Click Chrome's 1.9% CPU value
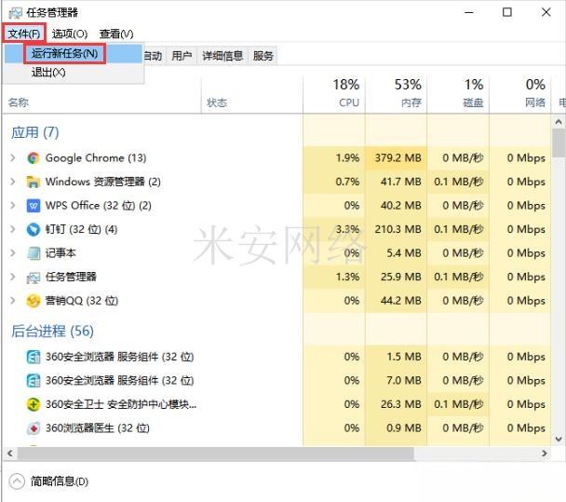The height and width of the screenshot is (502, 566). click(347, 157)
